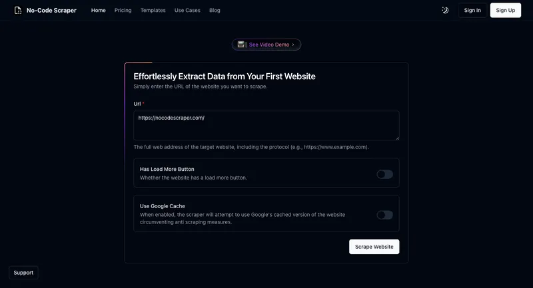Click the video thumbnail icon in demo pill
The image size is (533, 288).
point(241,45)
